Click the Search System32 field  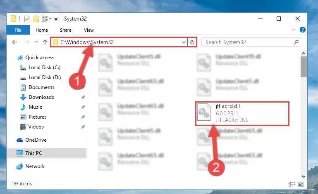[251, 42]
